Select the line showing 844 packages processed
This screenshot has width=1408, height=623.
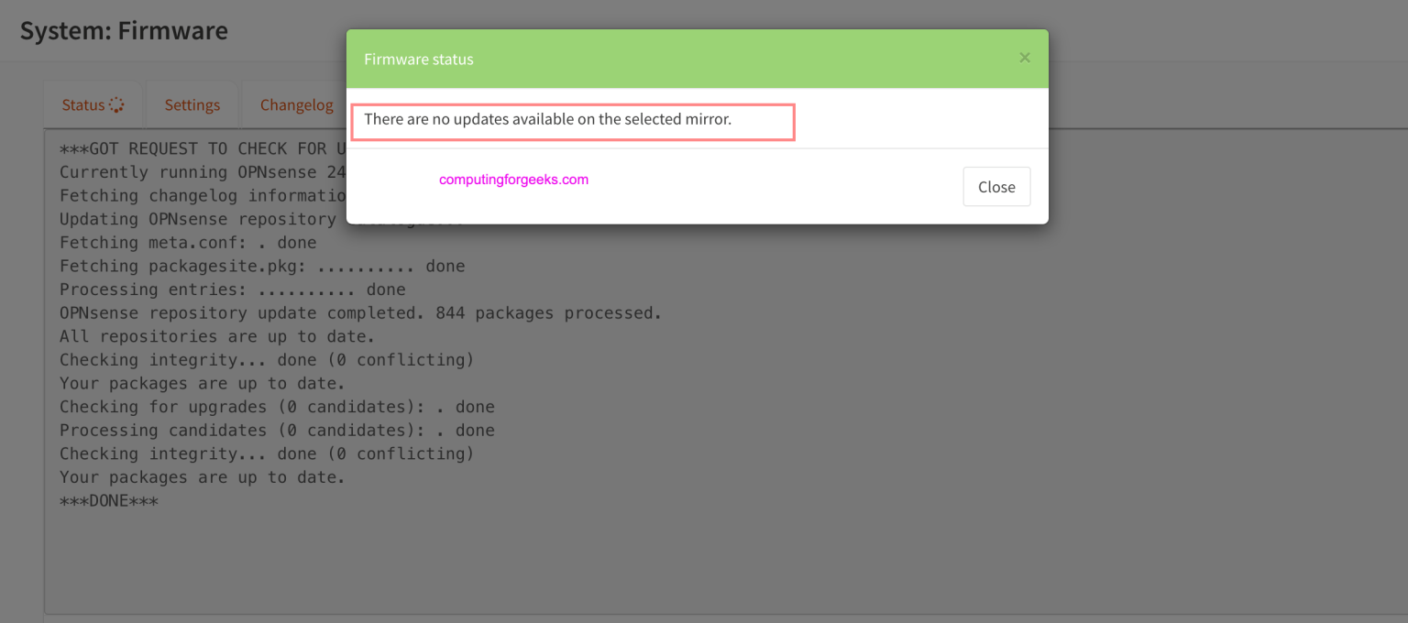[360, 312]
